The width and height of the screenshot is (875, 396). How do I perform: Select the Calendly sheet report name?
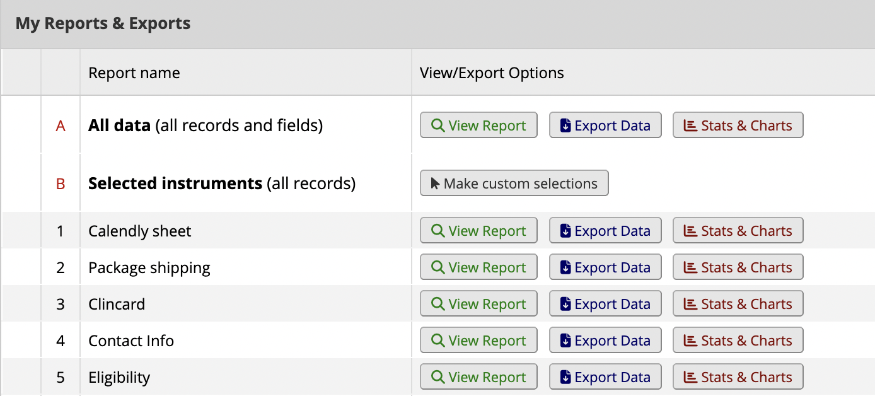pyautogui.click(x=139, y=230)
